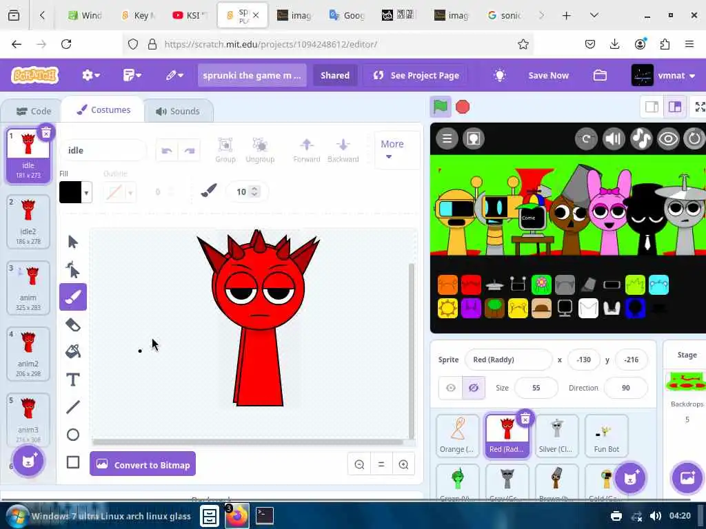This screenshot has width=706, height=529.
Task: Click the Shared button
Action: click(335, 75)
